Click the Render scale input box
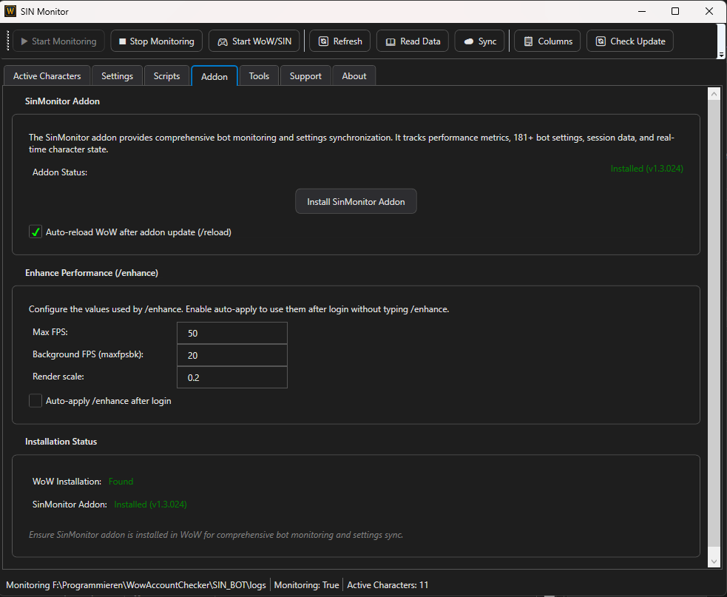 pyautogui.click(x=231, y=377)
